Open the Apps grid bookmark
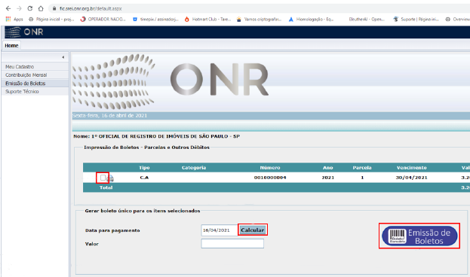This screenshot has height=277, width=470. coord(14,19)
